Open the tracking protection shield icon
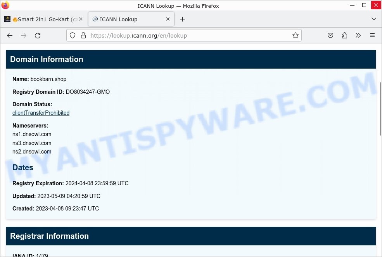Screen dimensions: 382x257 pyautogui.click(x=73, y=36)
